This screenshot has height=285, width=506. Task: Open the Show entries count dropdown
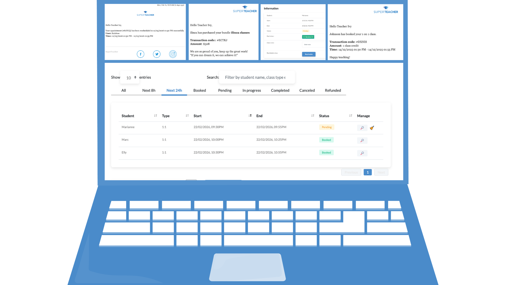130,78
